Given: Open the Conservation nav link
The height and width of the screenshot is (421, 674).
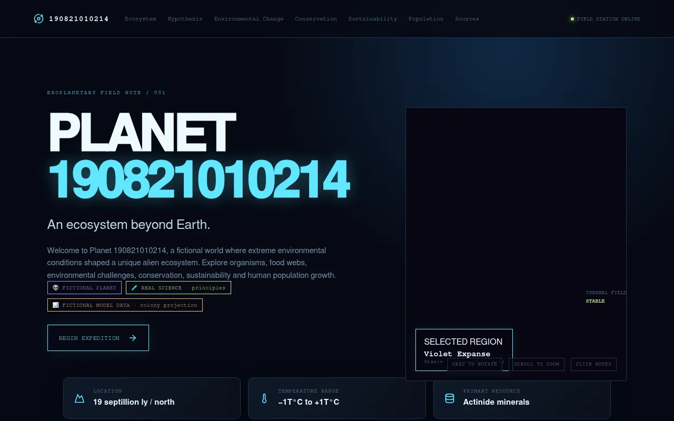Looking at the screenshot, I should pyautogui.click(x=316, y=19).
